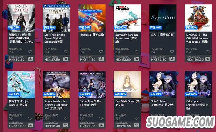
Task: Toggle wishlist heart for Paper Dolls
Action: tap(172, 52)
